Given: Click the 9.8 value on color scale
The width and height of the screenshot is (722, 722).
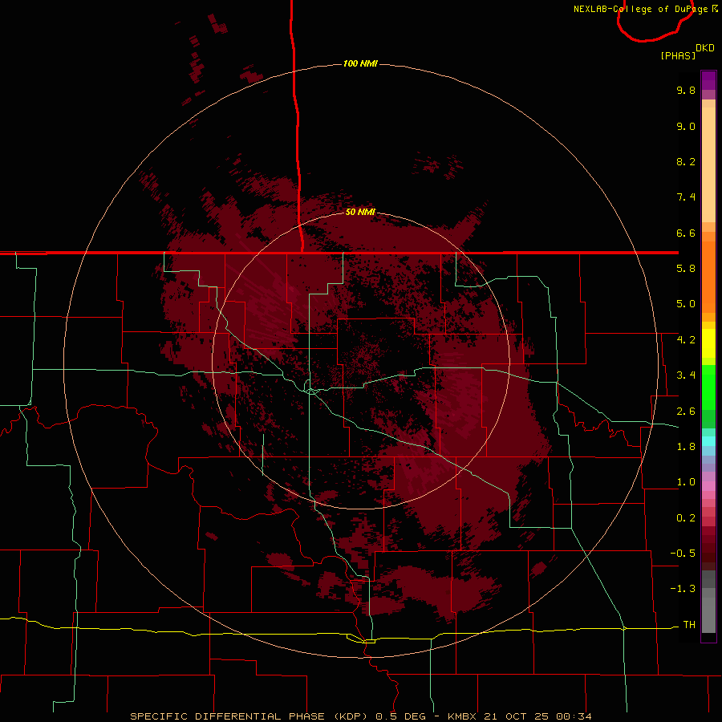Looking at the screenshot, I should tap(686, 90).
